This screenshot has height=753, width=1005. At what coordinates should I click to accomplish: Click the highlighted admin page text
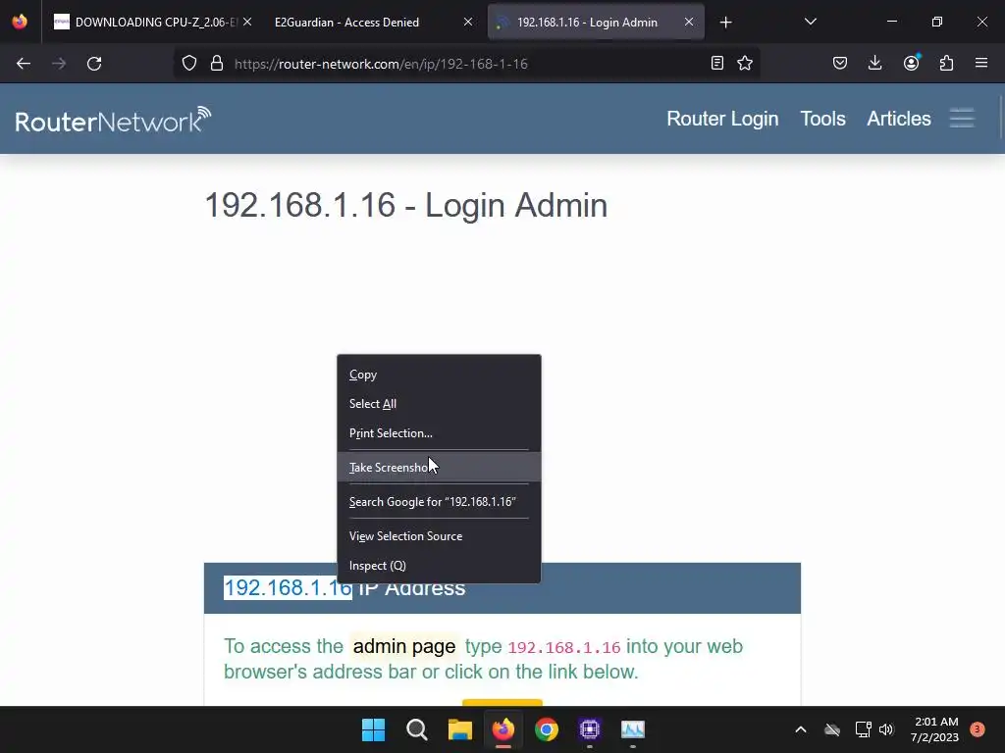click(404, 646)
